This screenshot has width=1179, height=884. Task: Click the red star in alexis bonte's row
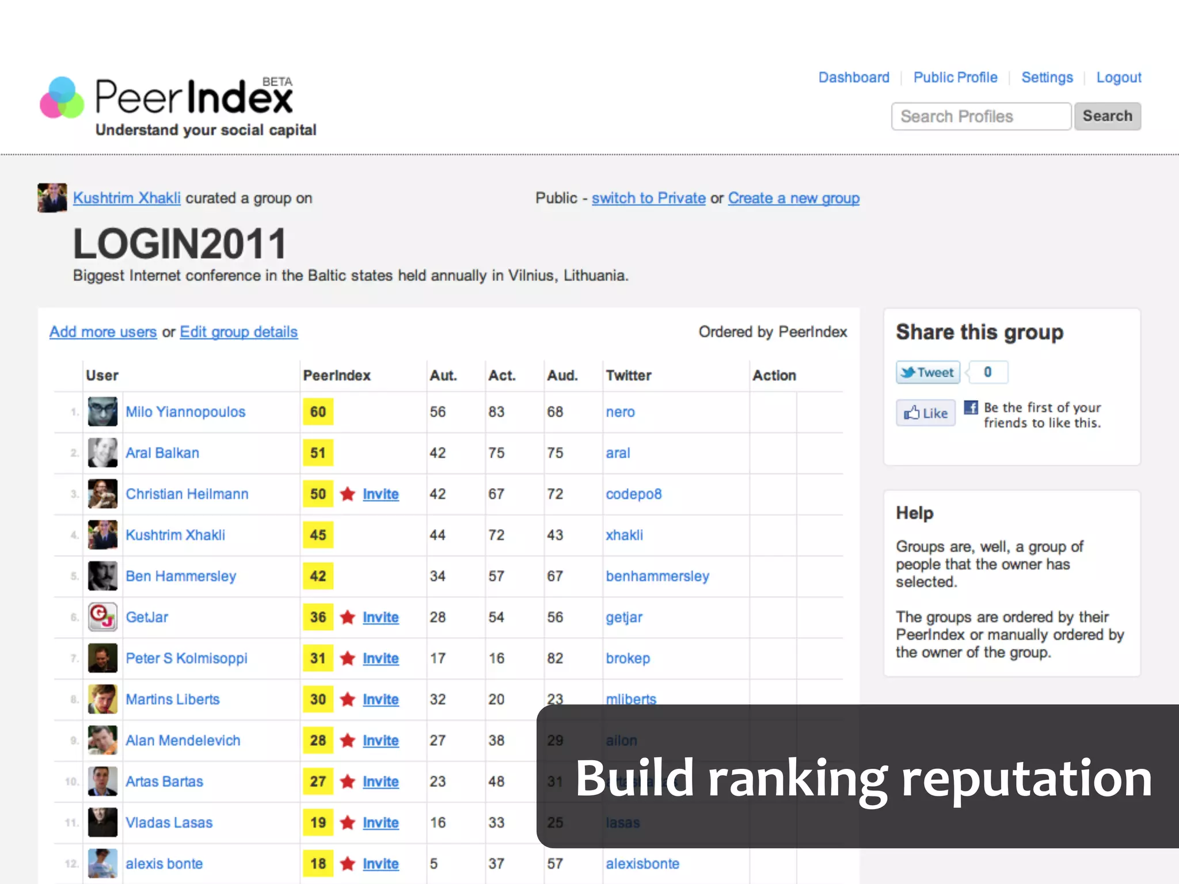(x=348, y=863)
